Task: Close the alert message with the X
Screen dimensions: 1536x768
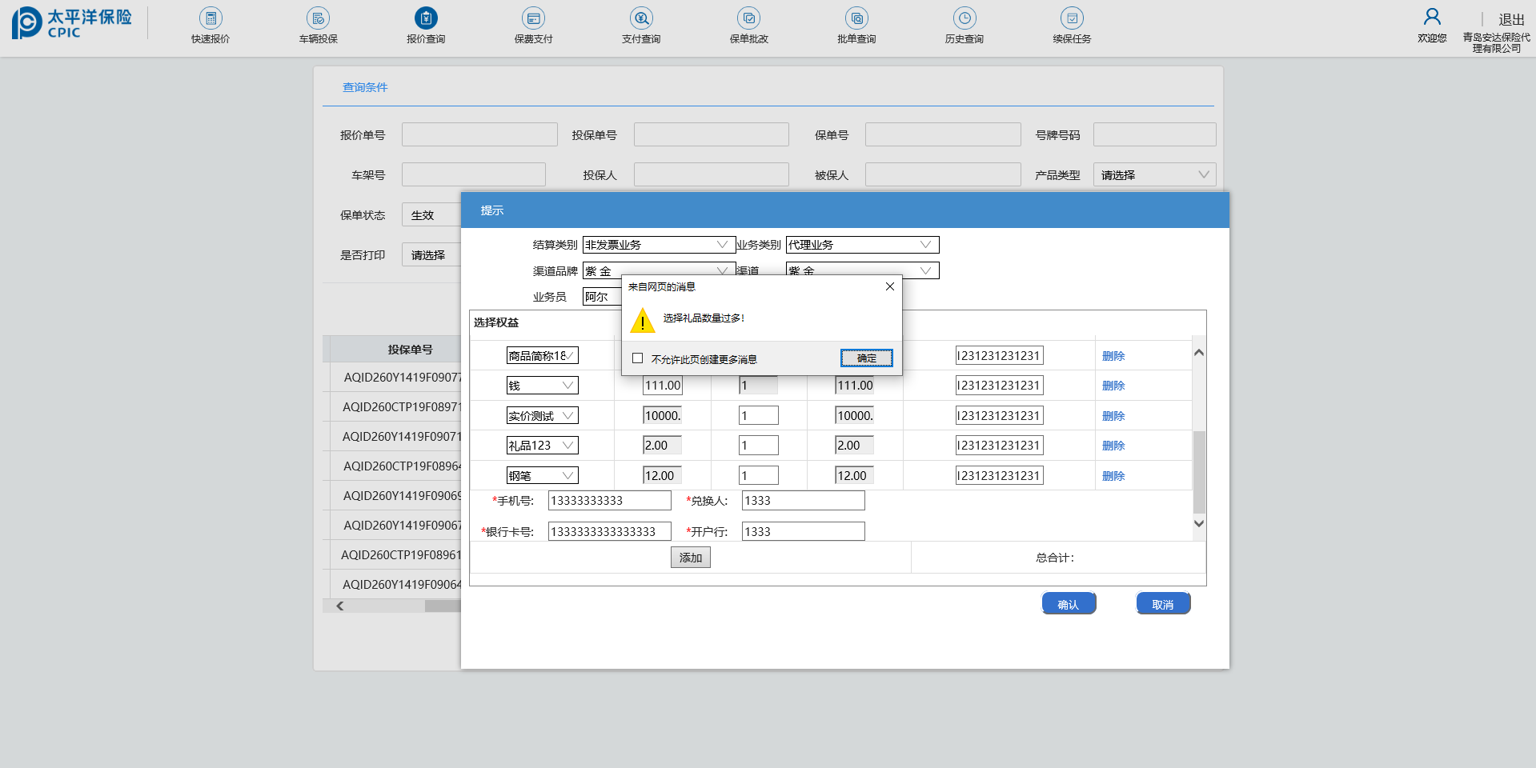Action: [x=889, y=286]
